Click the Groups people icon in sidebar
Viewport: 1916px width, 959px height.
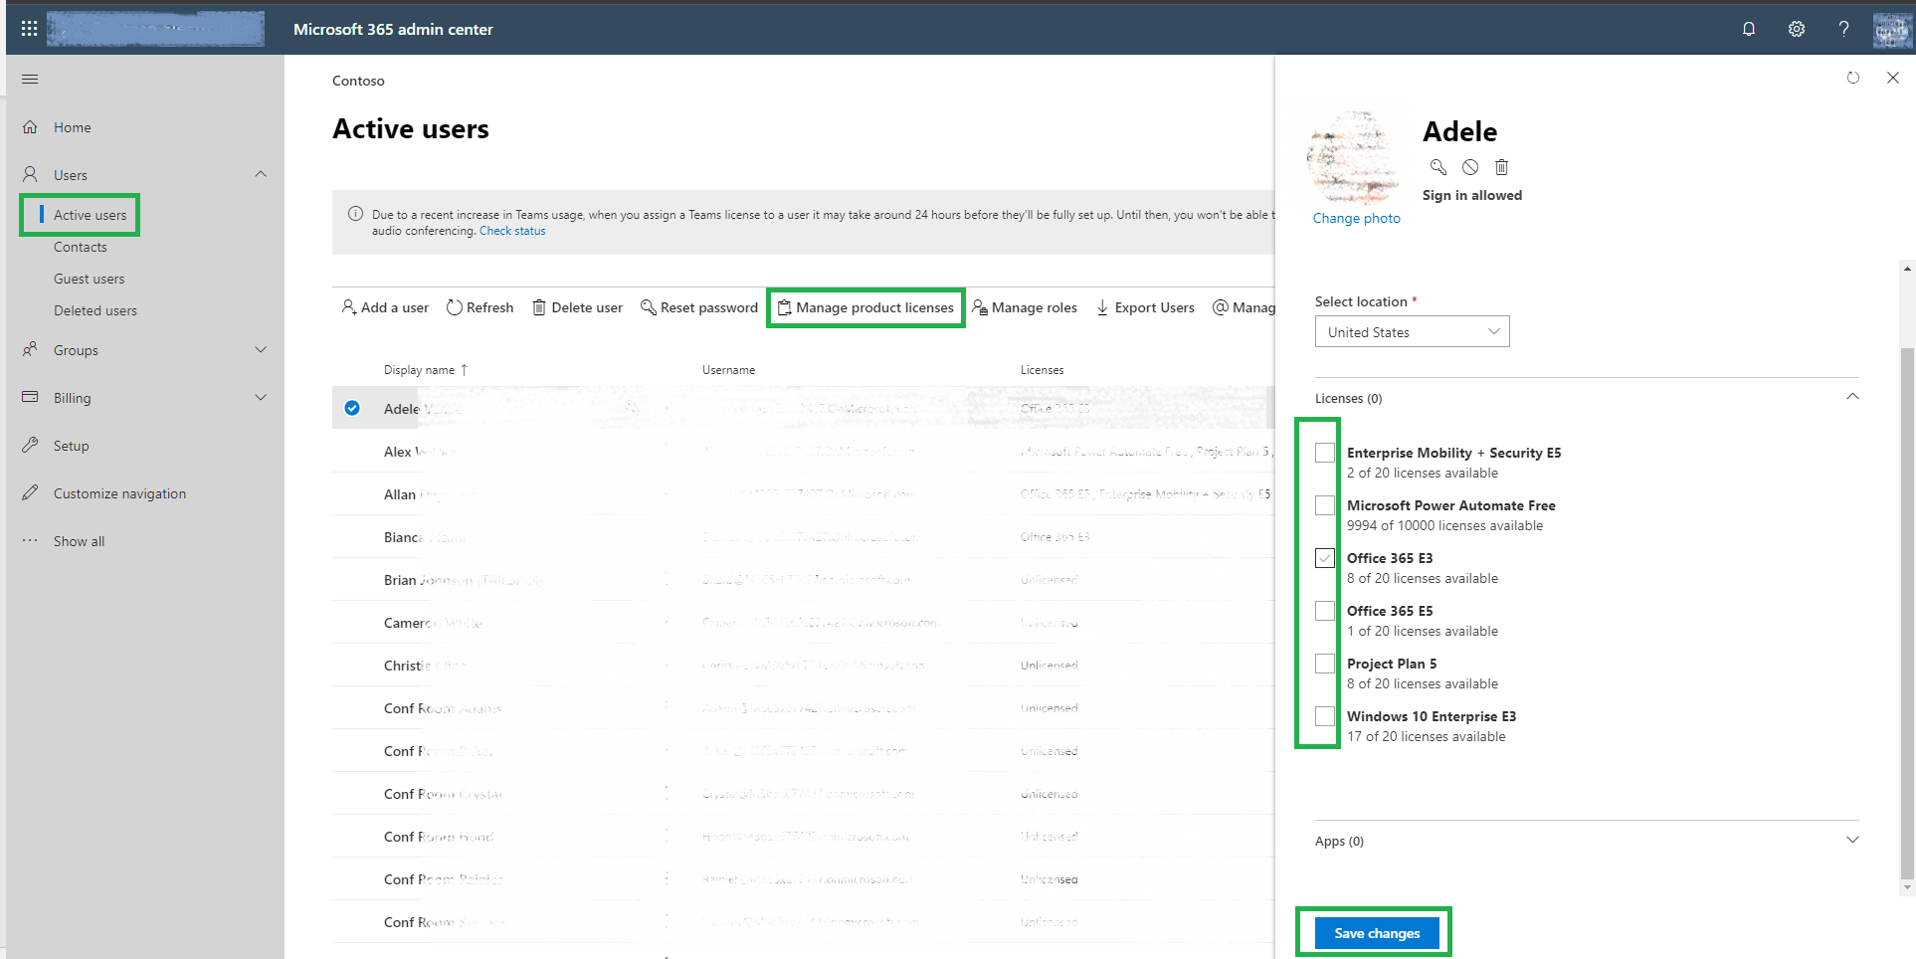click(31, 349)
